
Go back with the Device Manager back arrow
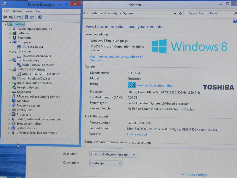5,17
